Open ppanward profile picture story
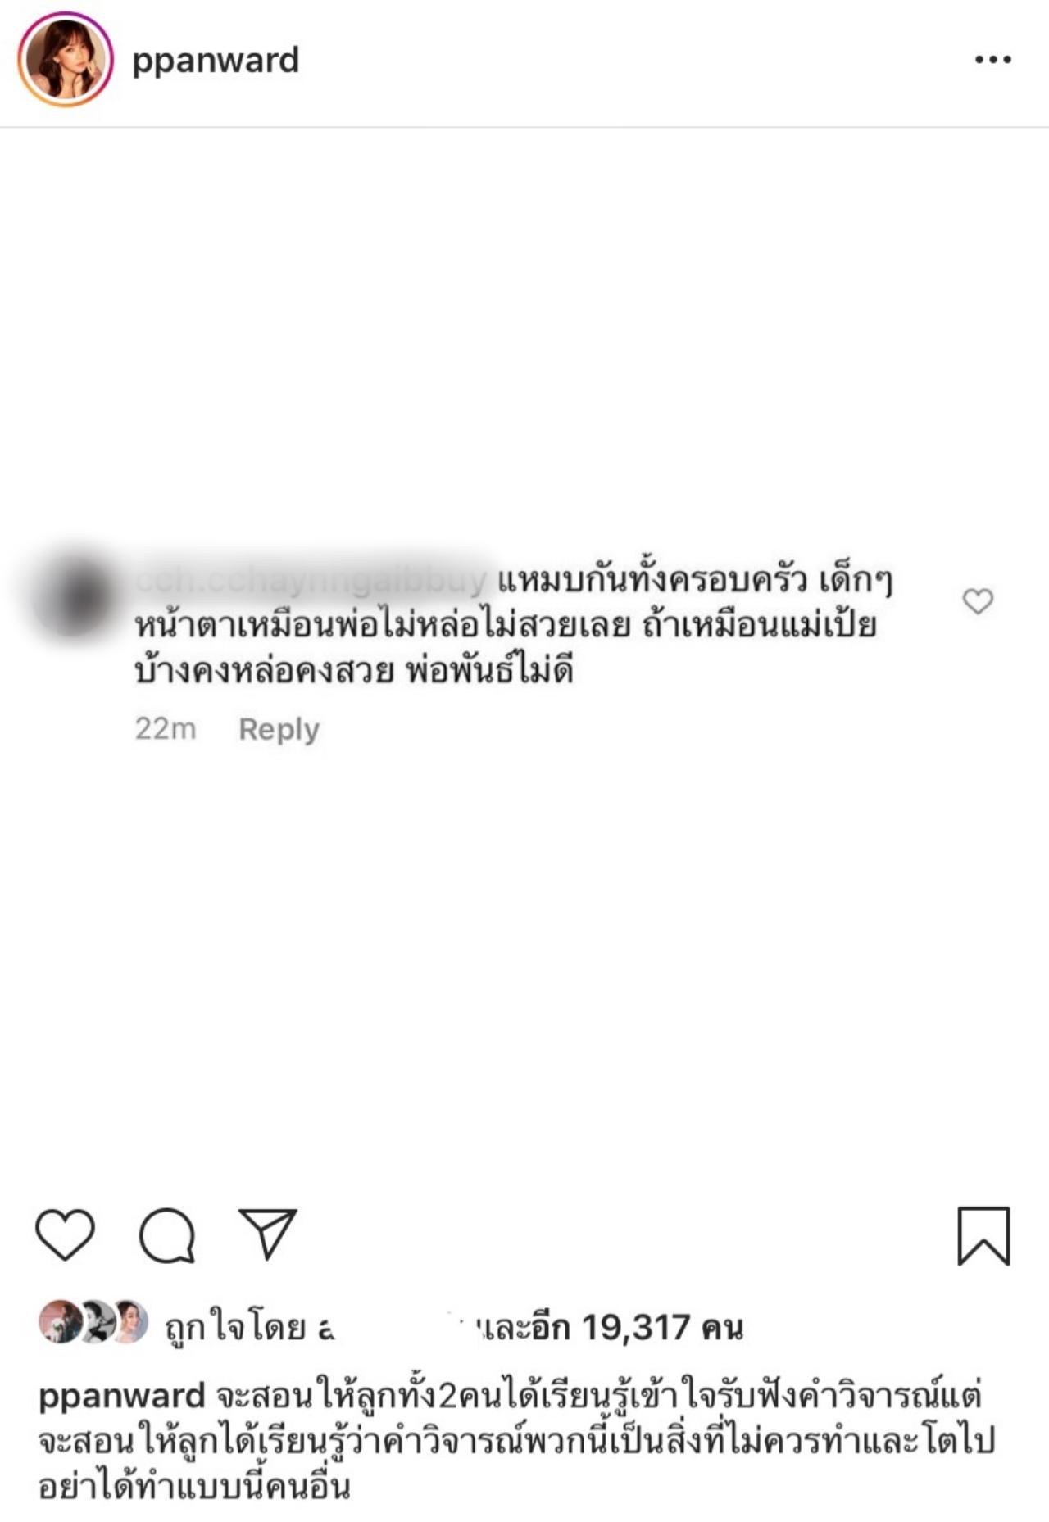 coord(66,60)
